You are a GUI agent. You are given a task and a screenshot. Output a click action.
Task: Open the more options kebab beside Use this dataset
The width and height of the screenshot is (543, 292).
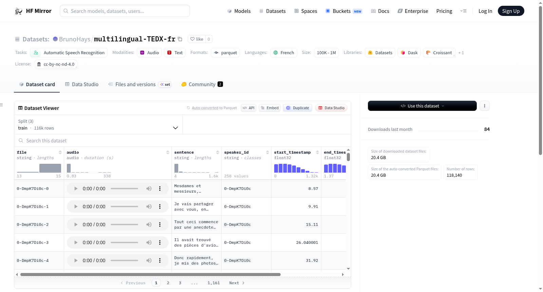coord(485,106)
